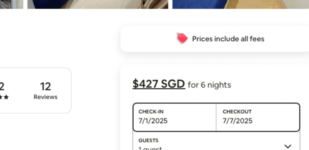Select the '1 guest' value
The image size is (309, 150).
pyautogui.click(x=150, y=148)
